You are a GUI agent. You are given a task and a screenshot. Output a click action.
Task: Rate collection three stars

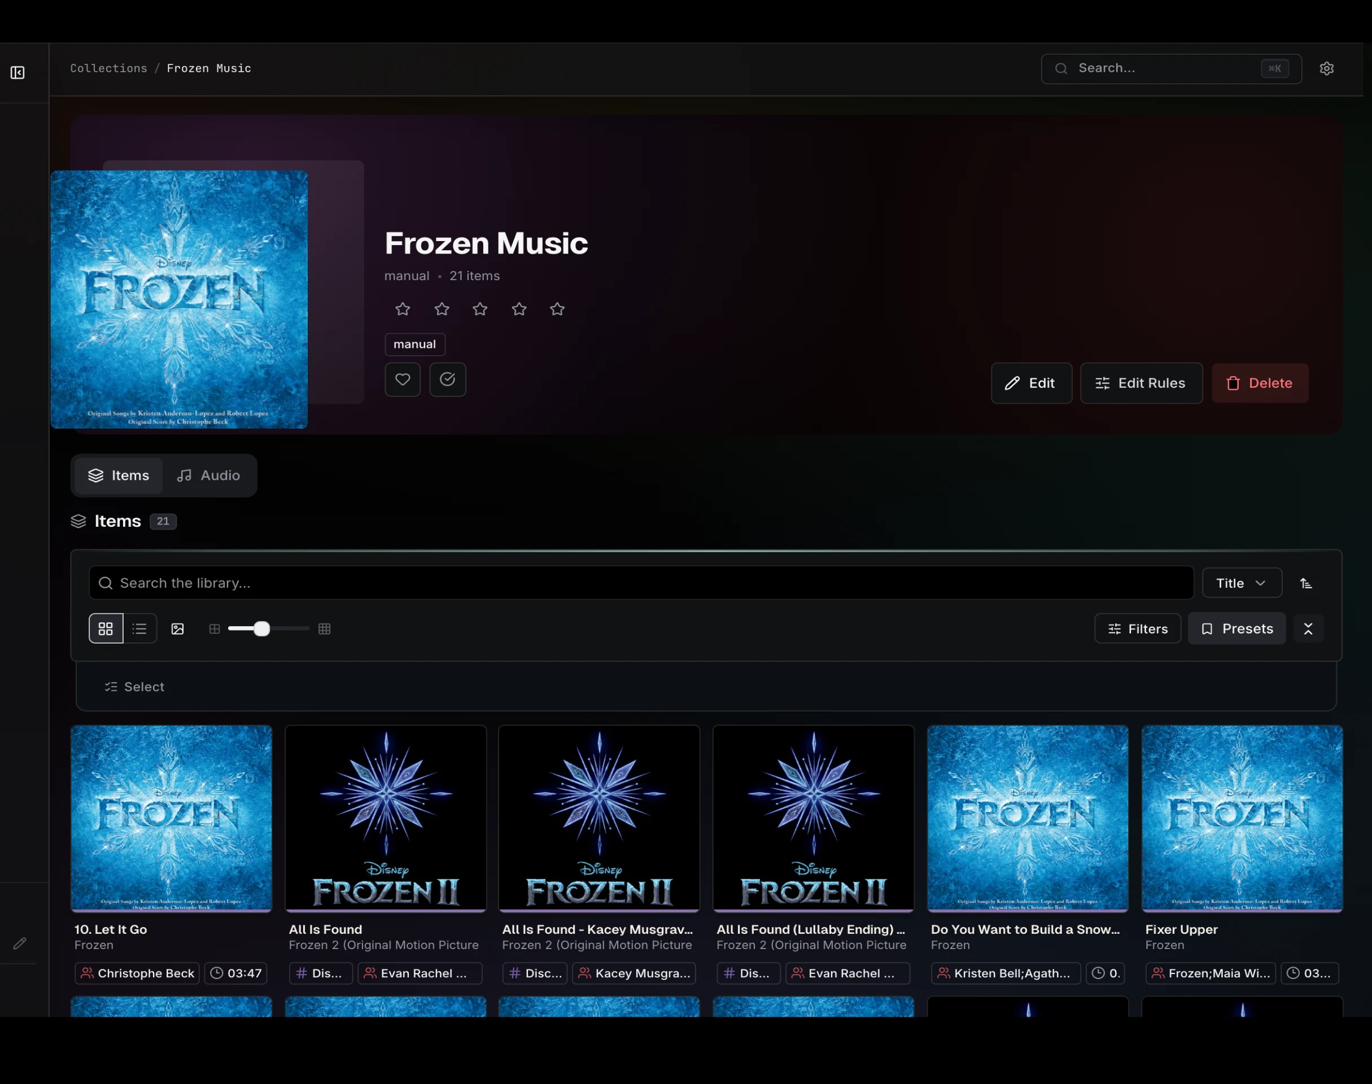[480, 309]
